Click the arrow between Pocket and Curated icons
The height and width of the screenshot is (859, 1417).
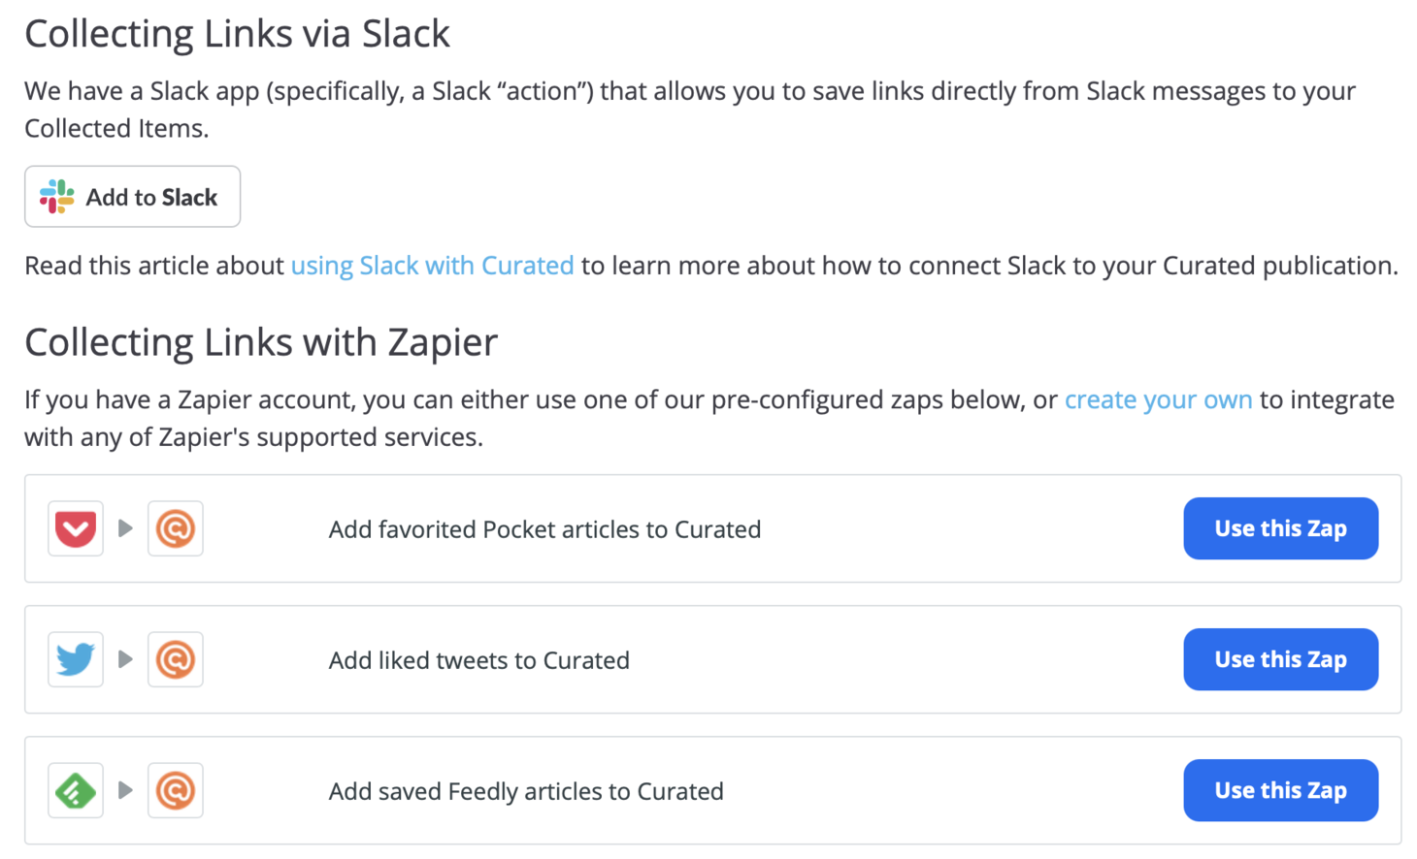click(x=125, y=528)
